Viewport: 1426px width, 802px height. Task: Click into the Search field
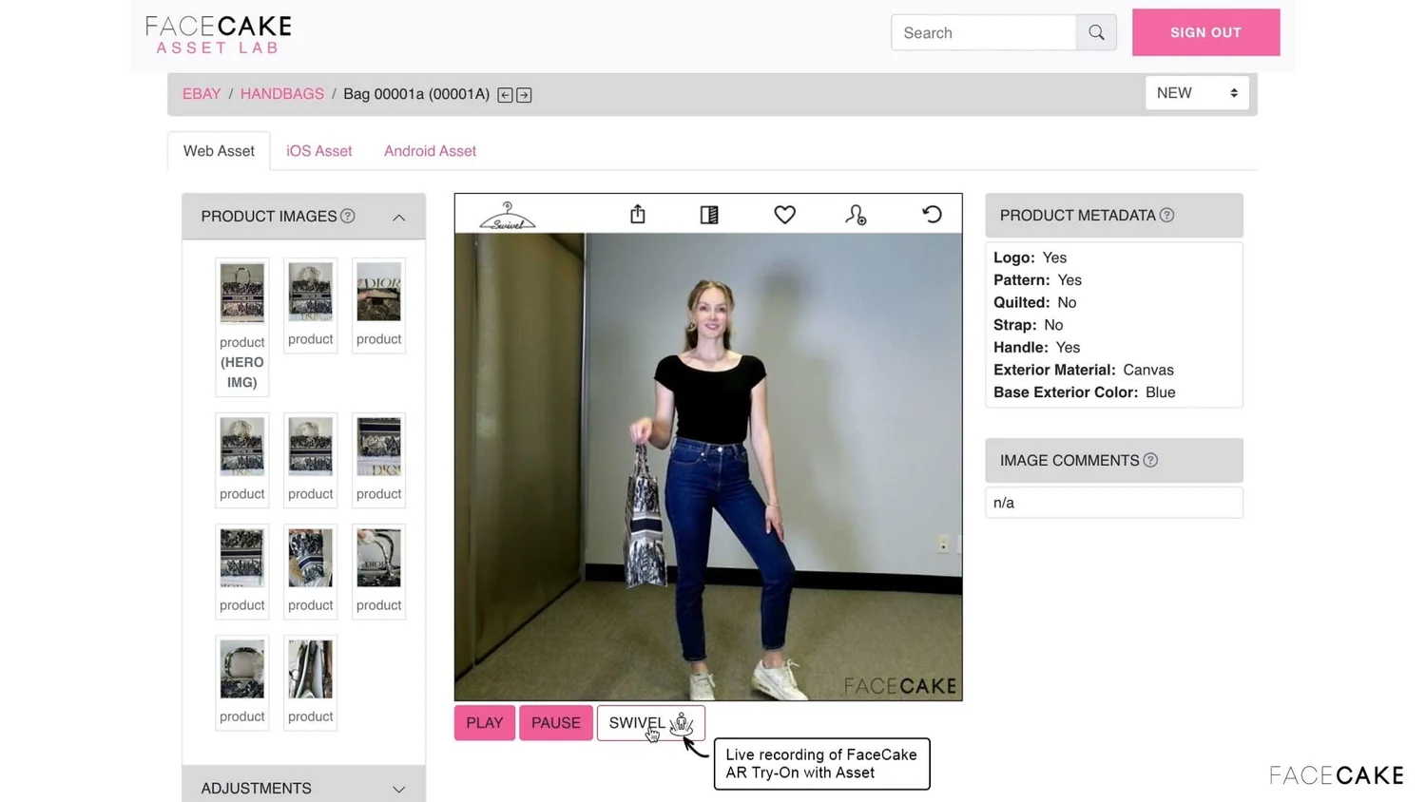pos(984,32)
